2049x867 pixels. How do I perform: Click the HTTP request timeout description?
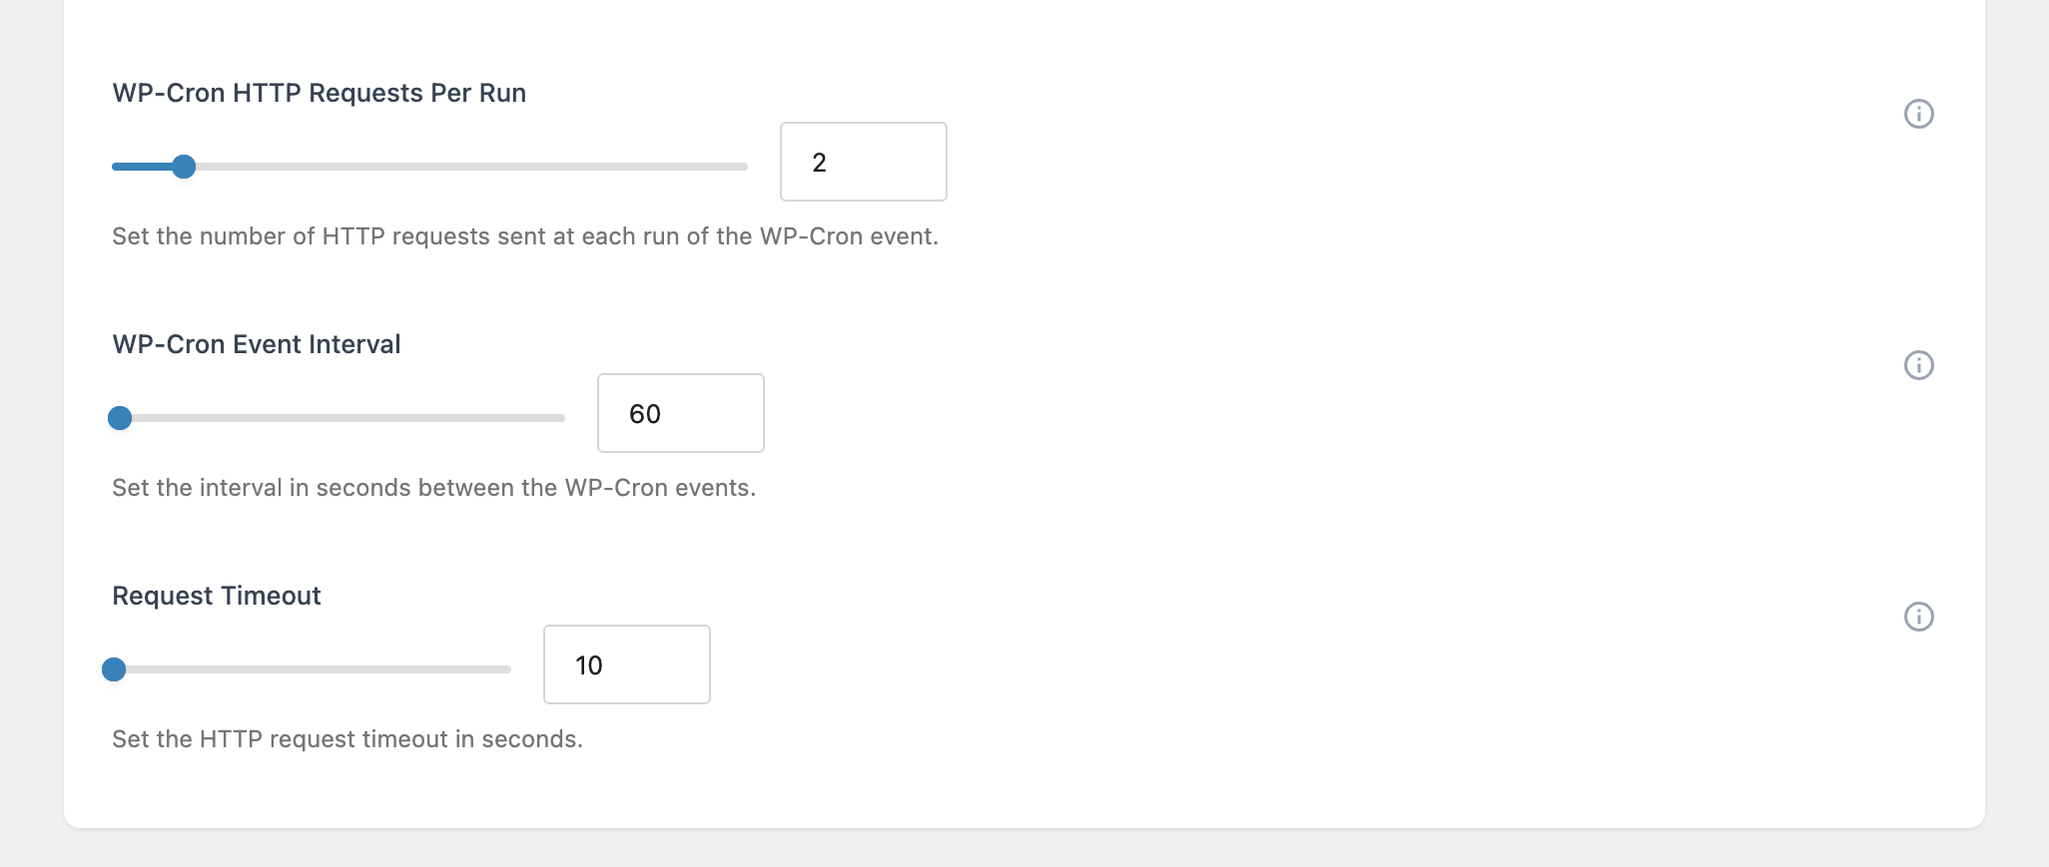[346, 739]
